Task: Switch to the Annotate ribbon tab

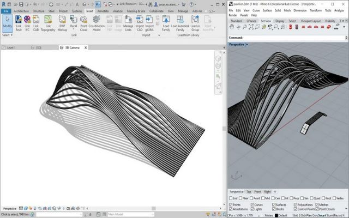Action: pyautogui.click(x=103, y=11)
